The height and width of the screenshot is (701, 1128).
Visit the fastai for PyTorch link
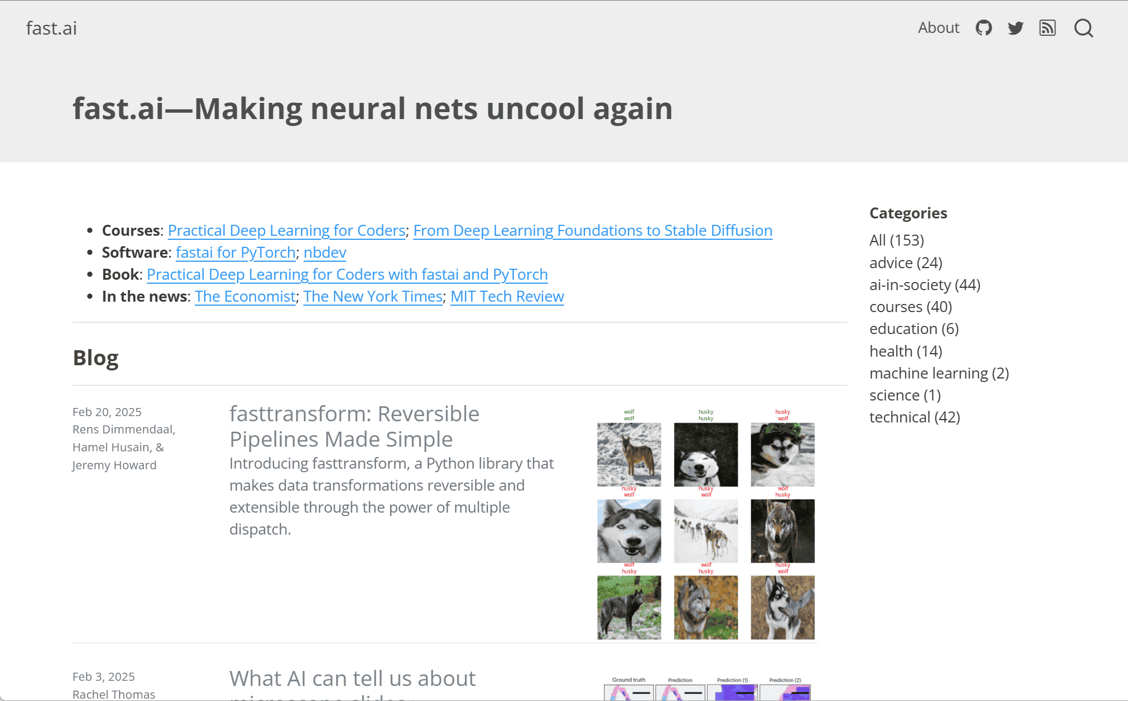coord(236,253)
